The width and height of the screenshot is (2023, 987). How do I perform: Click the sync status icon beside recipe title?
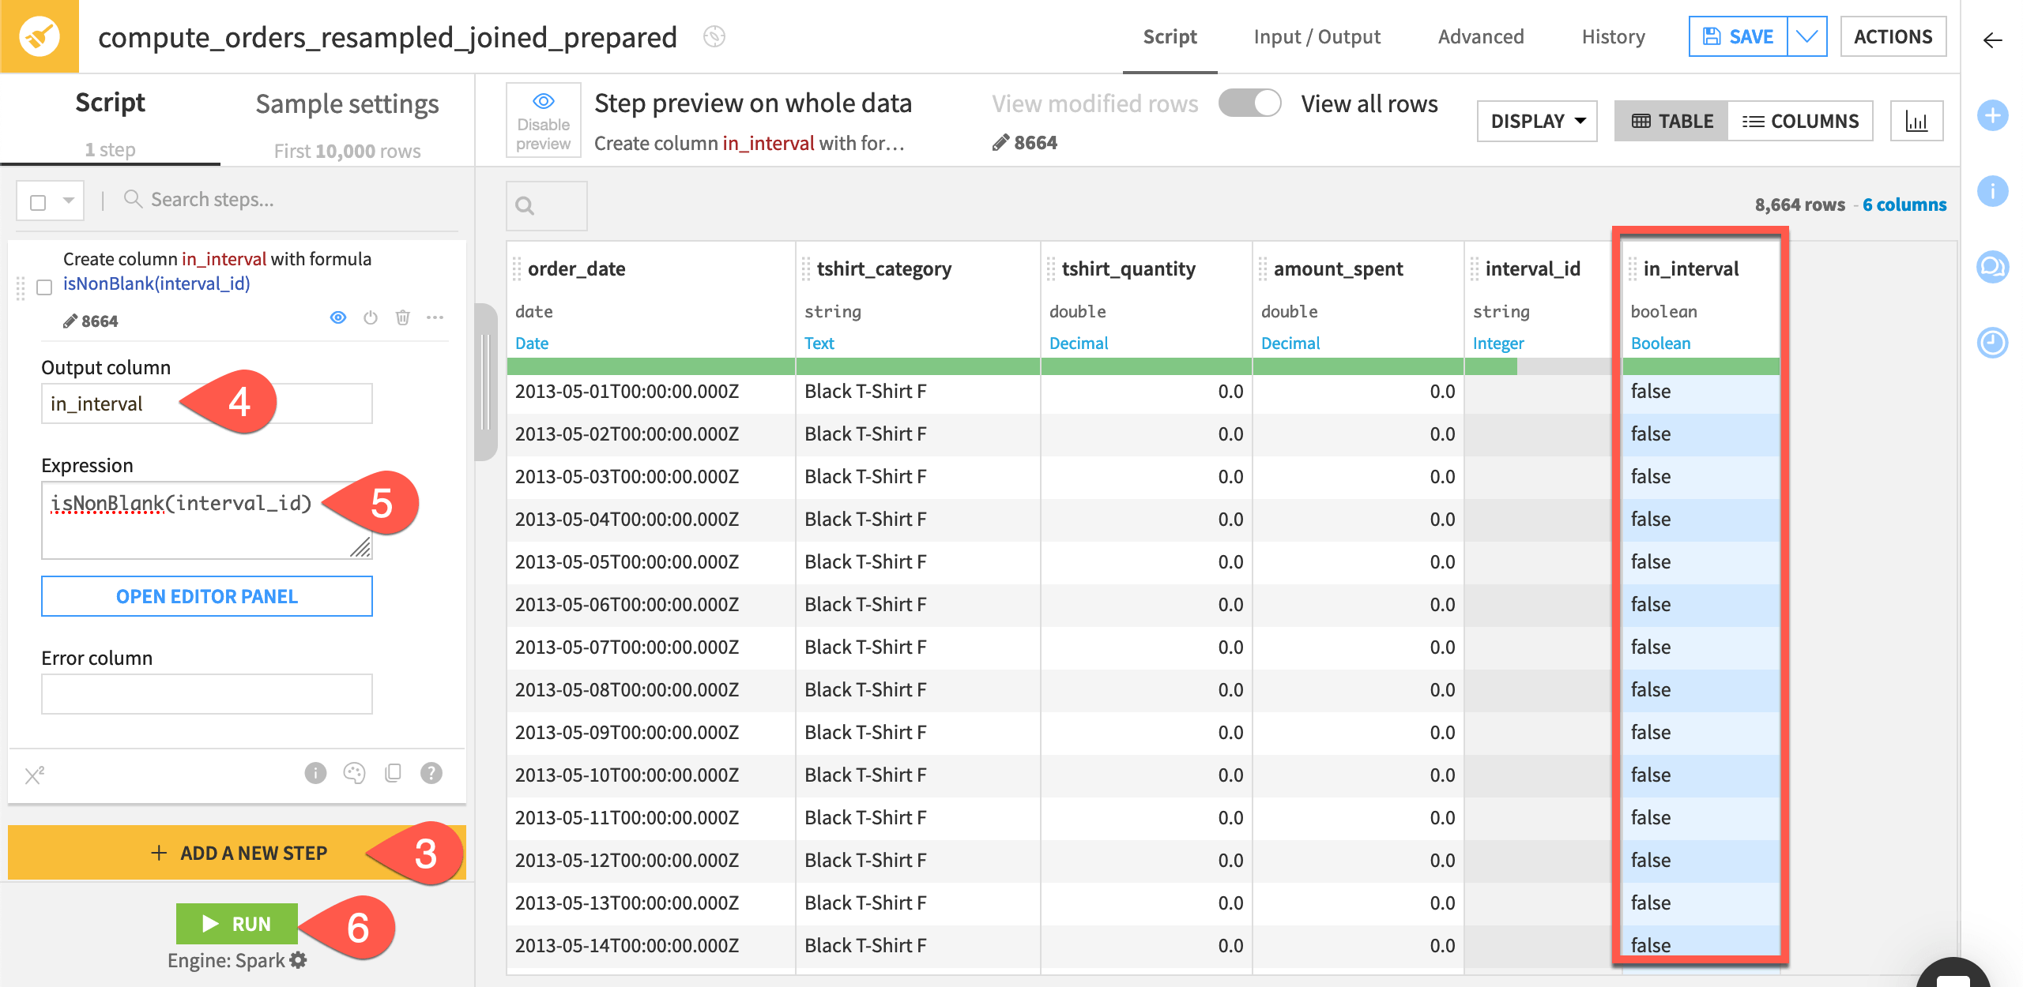[x=714, y=36]
